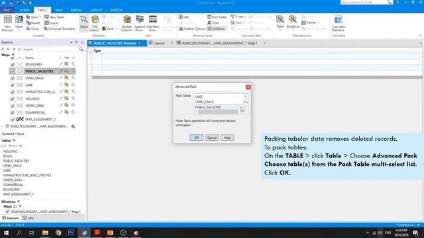This screenshot has height=238, width=424.
Task: Open the Raster dropdown
Action: coord(310,22)
